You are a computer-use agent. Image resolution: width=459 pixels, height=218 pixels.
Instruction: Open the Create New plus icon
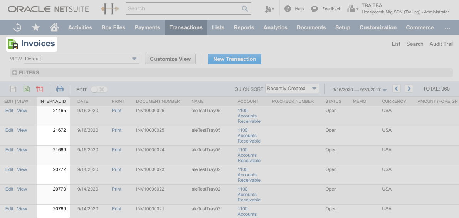tap(269, 9)
